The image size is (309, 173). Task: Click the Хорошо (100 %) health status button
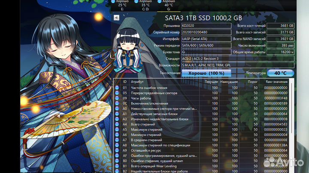point(206,73)
